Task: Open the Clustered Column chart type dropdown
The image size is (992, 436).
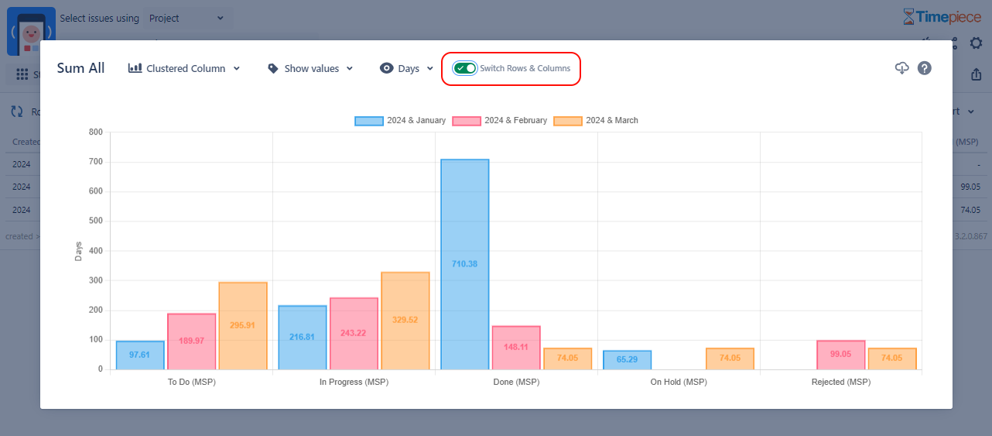Action: [x=184, y=68]
